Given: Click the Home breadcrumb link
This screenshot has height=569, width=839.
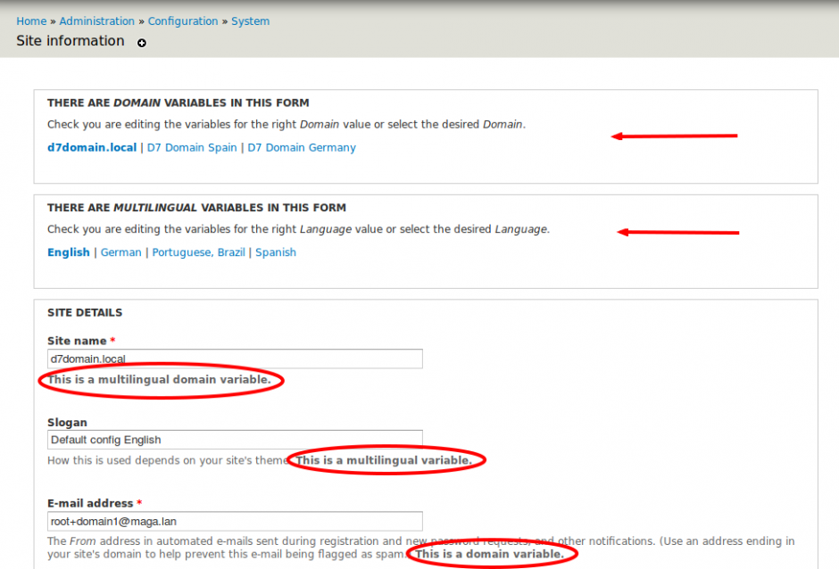Looking at the screenshot, I should (x=31, y=21).
